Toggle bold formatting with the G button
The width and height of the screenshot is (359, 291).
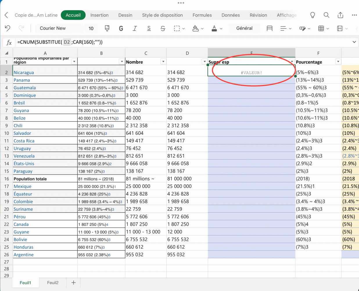tap(121, 28)
